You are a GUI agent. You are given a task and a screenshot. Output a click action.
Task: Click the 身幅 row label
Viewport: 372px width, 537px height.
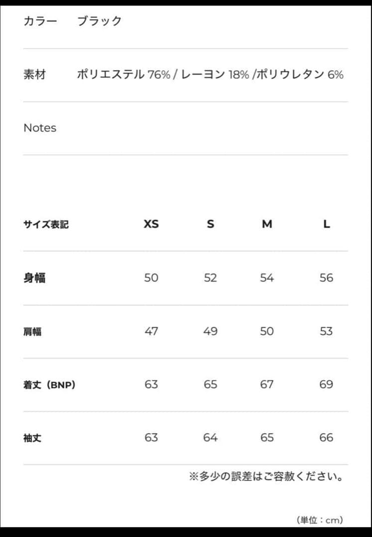tap(34, 277)
